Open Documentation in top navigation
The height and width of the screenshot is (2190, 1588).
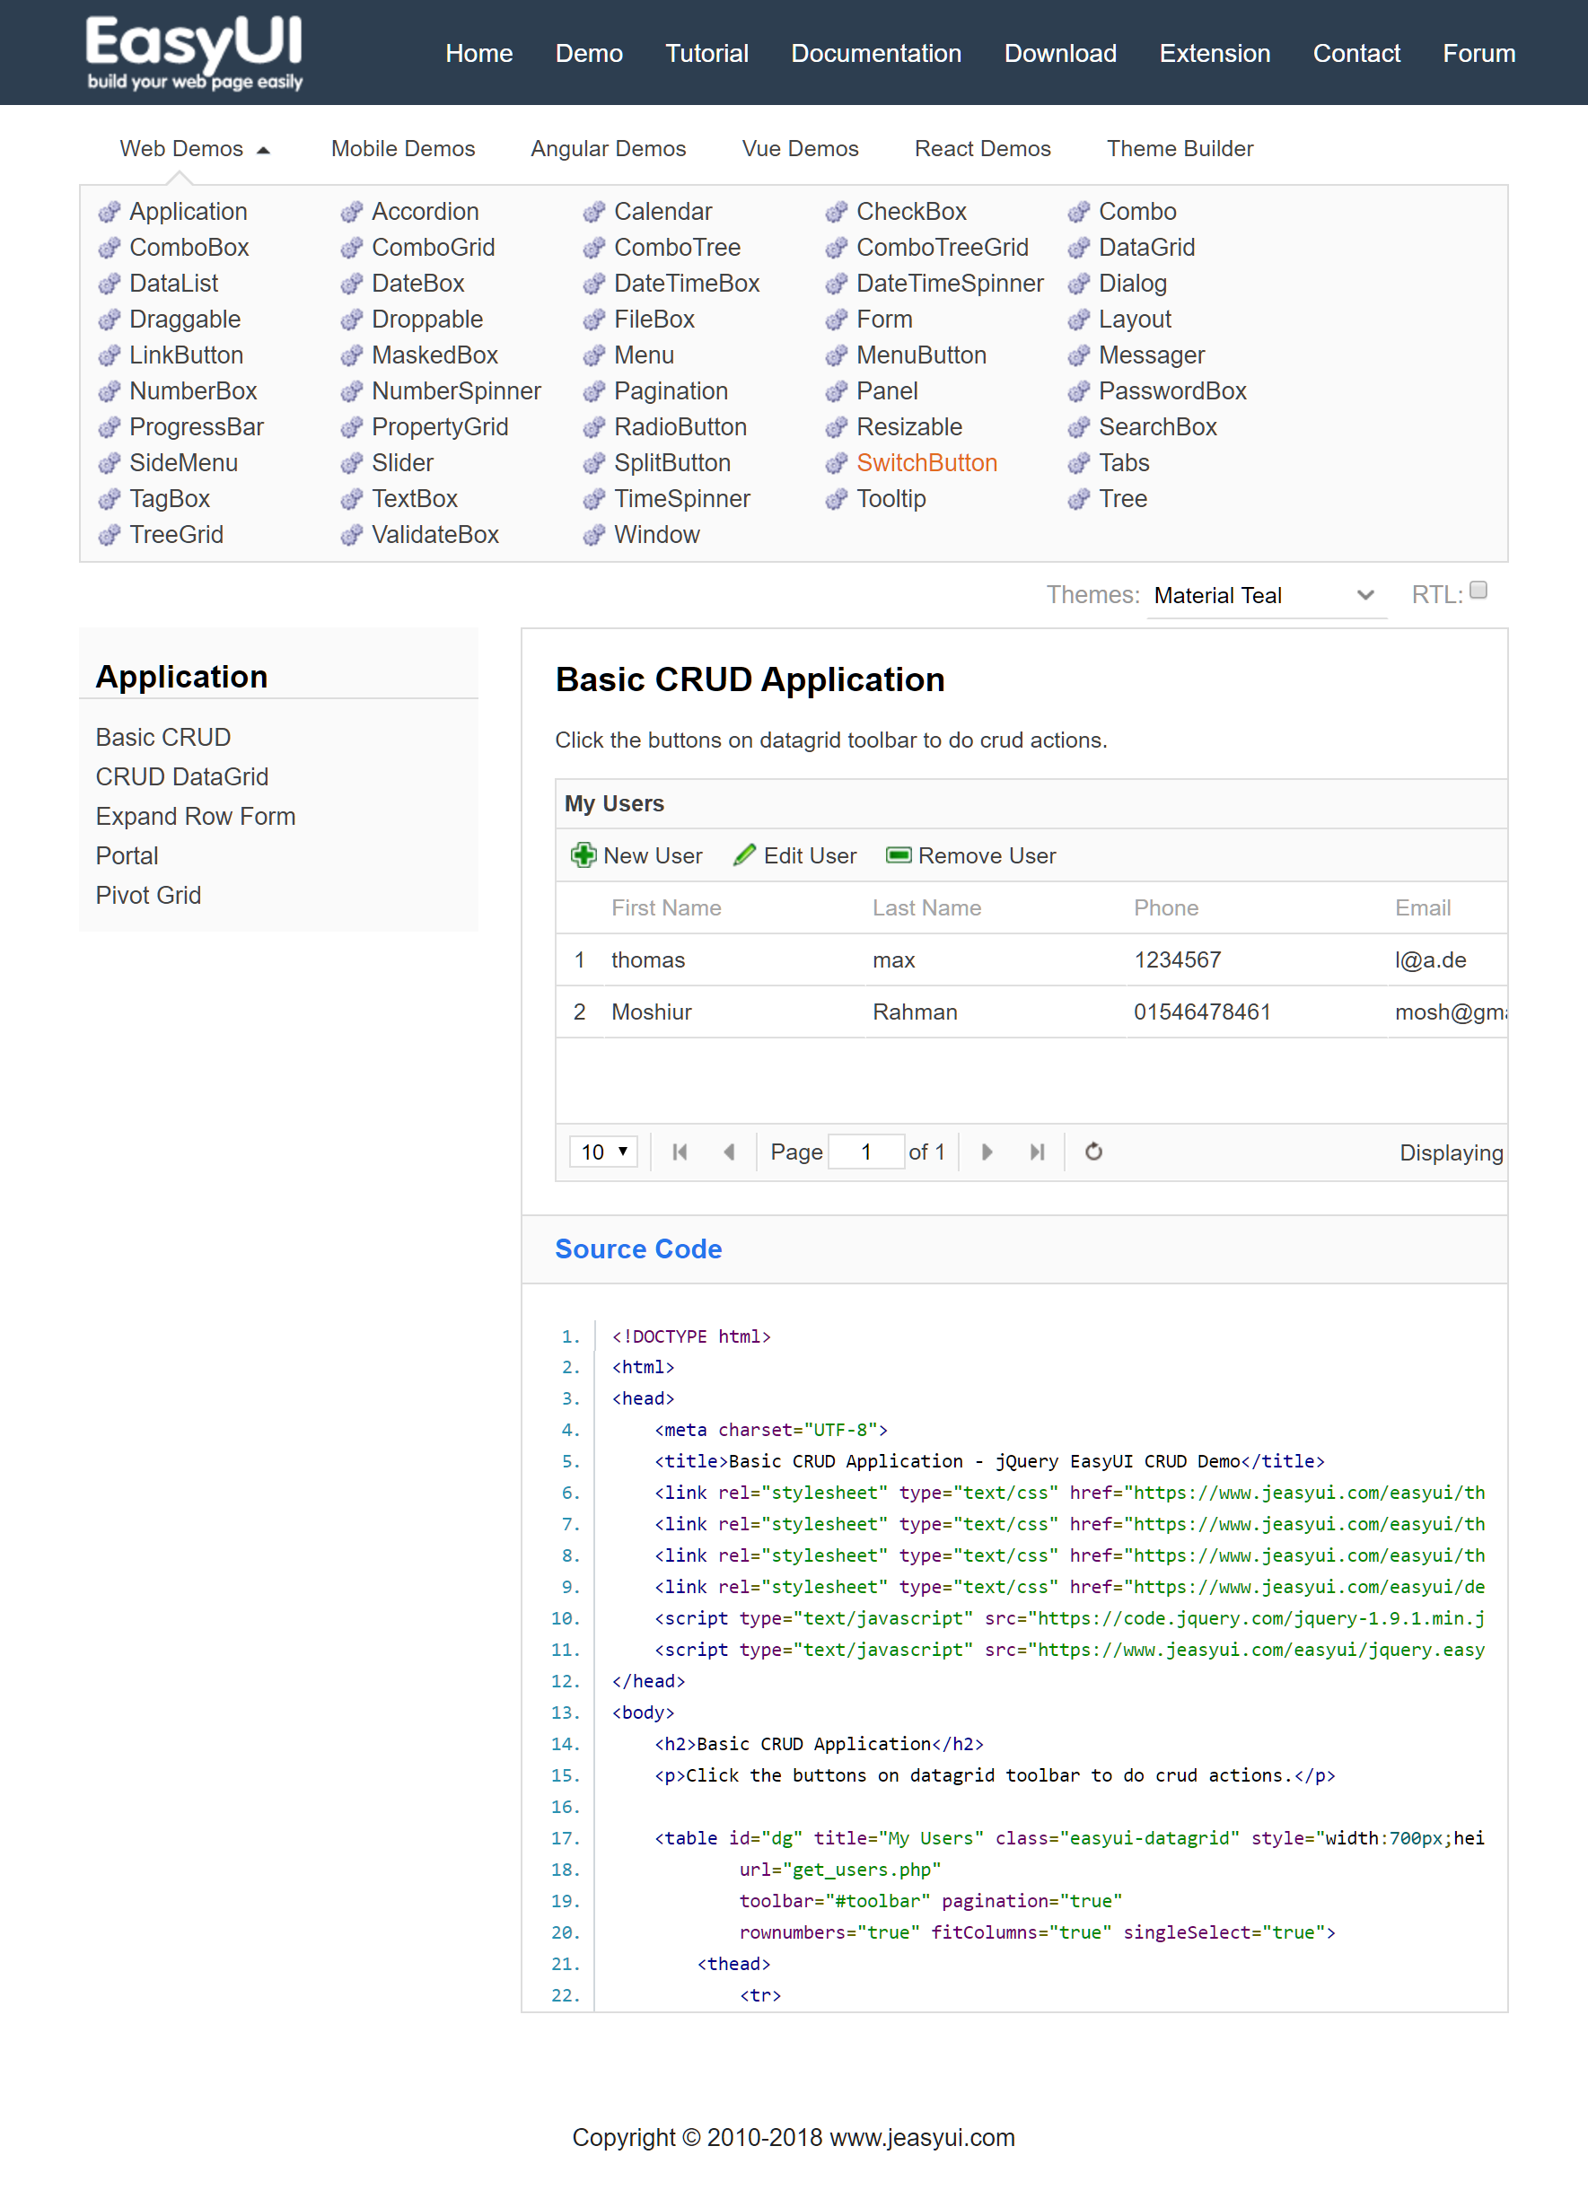point(875,53)
